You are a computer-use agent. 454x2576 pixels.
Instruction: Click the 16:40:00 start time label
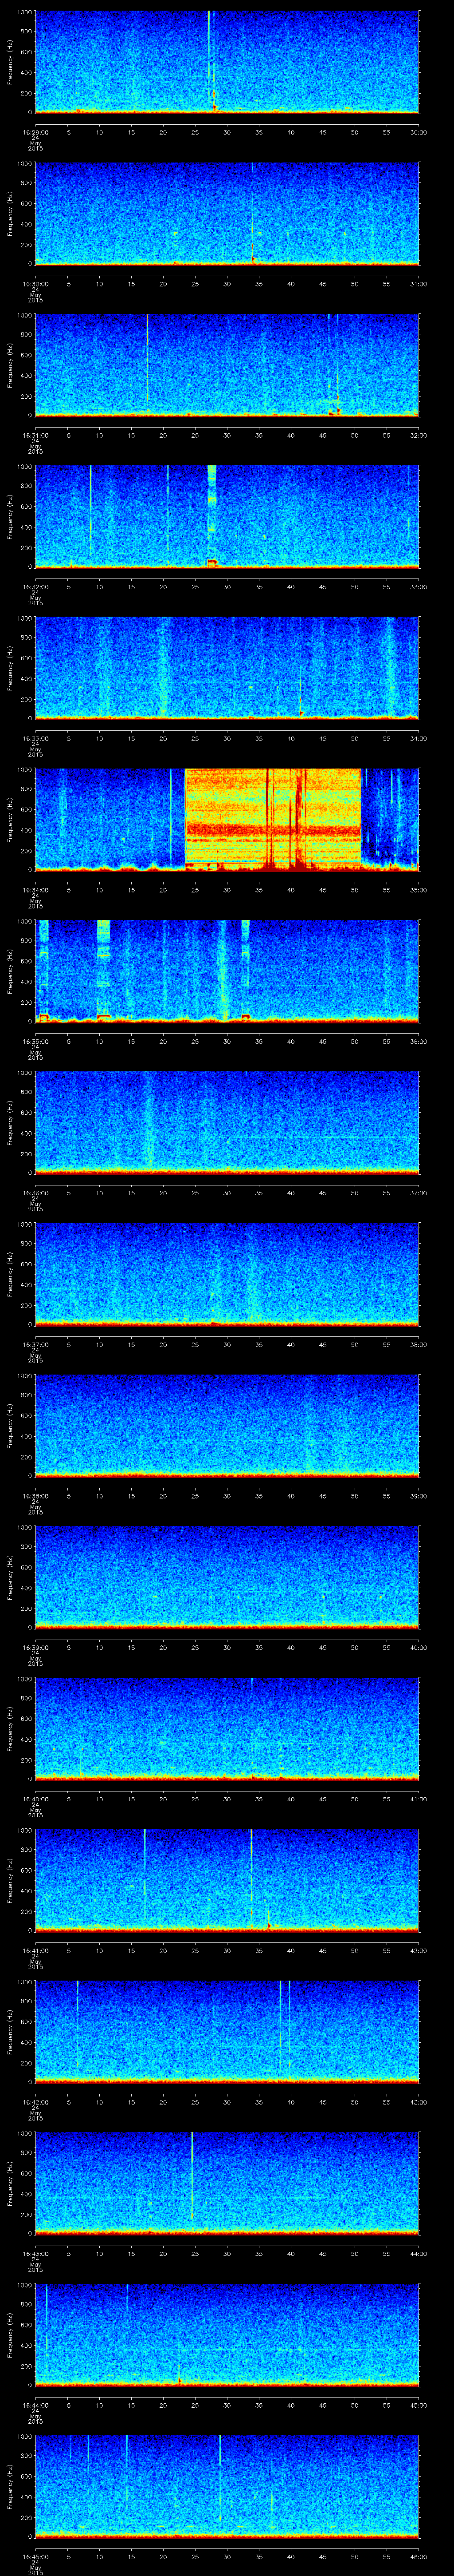point(35,1798)
